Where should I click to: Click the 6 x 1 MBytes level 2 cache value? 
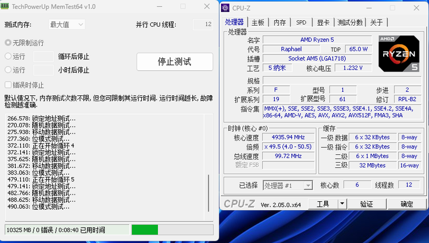[372, 156]
